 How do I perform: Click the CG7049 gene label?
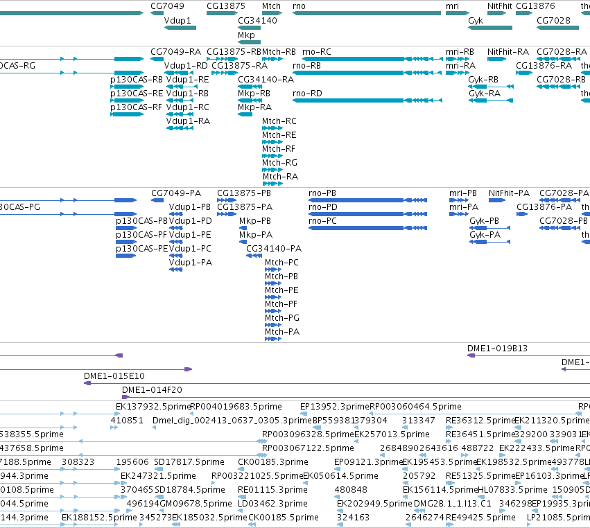pos(168,6)
